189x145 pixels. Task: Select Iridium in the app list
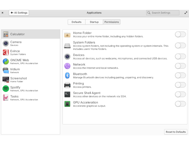pyautogui.click(x=31, y=70)
